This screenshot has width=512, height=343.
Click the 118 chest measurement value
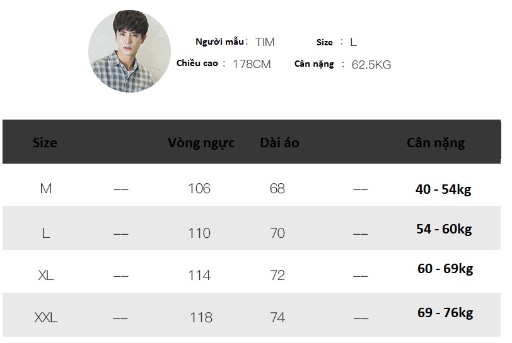tap(201, 318)
